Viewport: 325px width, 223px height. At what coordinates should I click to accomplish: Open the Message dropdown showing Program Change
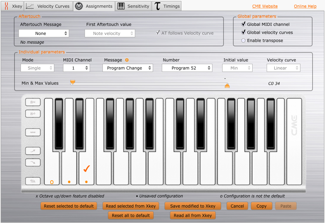[128, 68]
